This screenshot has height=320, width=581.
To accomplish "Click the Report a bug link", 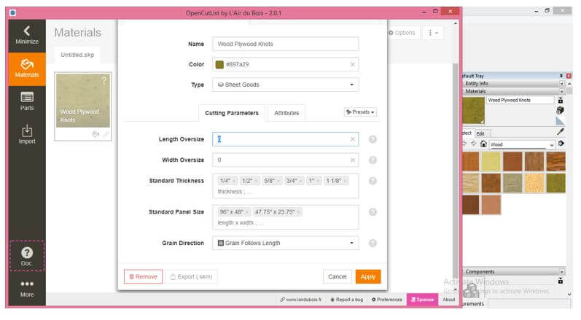I will click(346, 300).
